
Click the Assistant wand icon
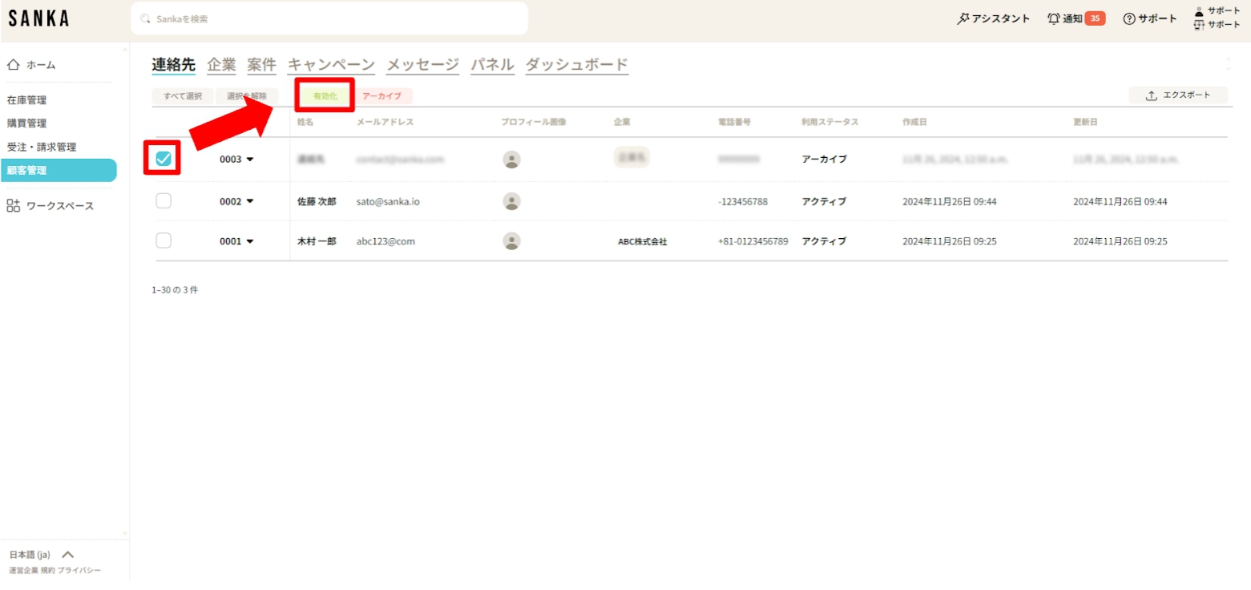coord(962,18)
